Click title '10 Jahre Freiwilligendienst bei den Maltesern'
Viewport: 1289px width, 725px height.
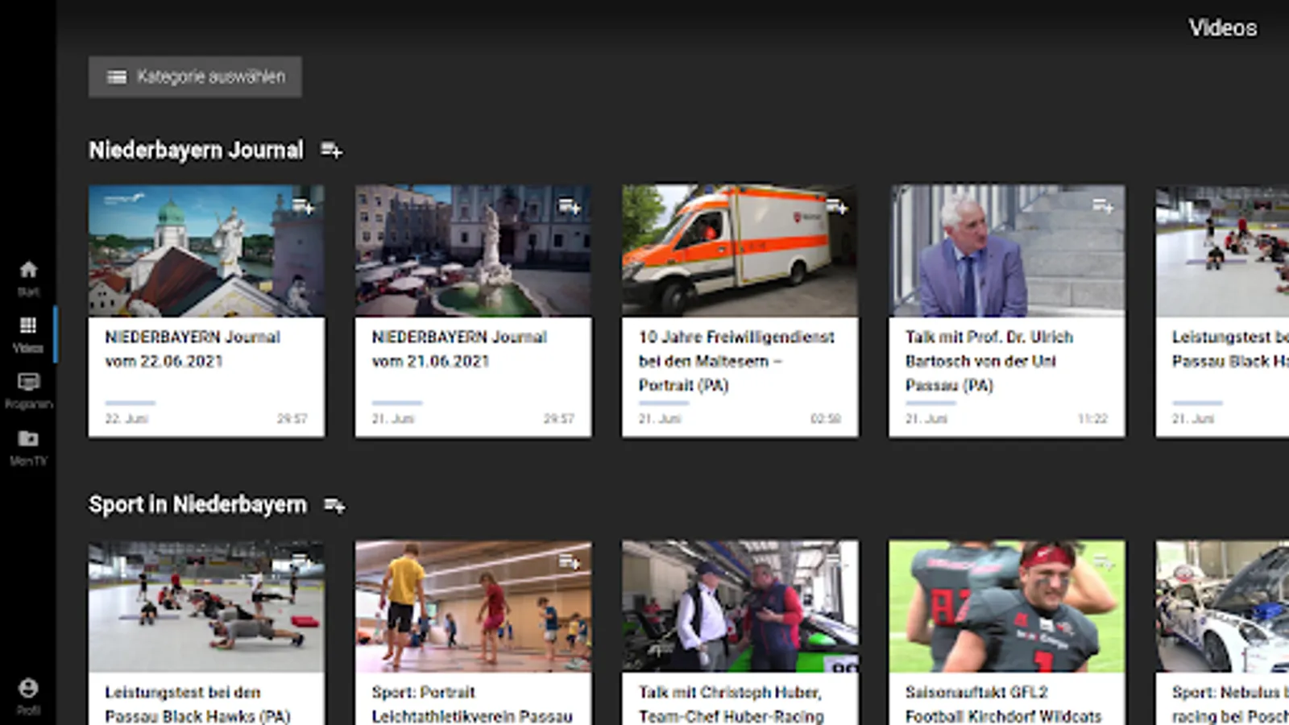coord(736,361)
